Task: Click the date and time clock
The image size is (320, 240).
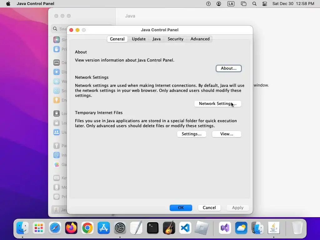Action: click(x=293, y=4)
